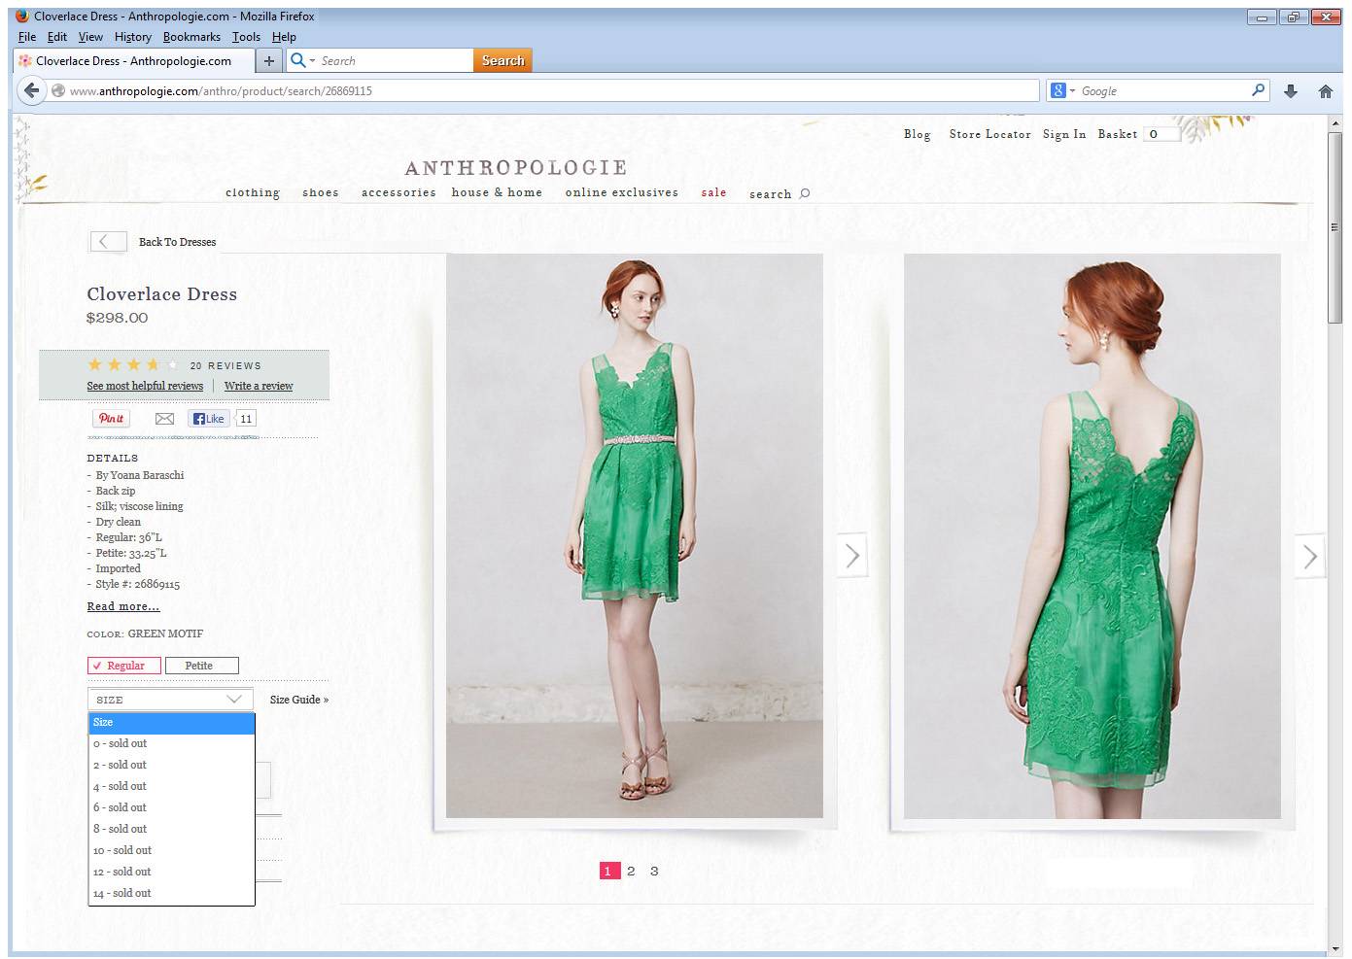Viewport: 1352px width, 959px height.
Task: Click the front-view dress photo
Action: click(635, 536)
